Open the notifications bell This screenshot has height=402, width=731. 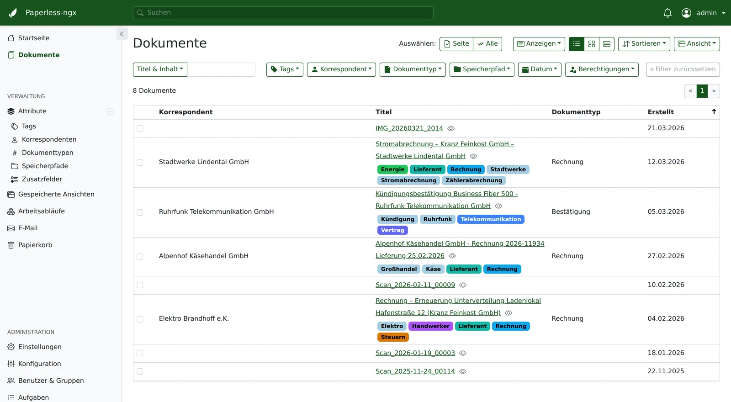coord(667,13)
